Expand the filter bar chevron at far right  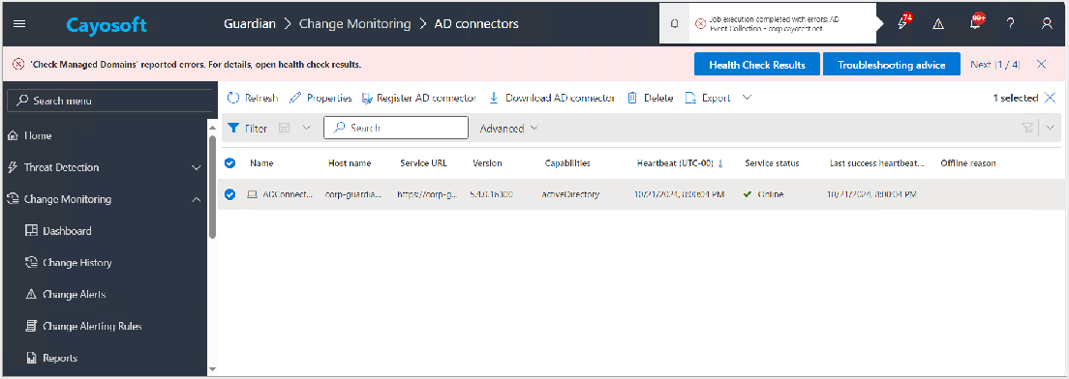(1050, 128)
